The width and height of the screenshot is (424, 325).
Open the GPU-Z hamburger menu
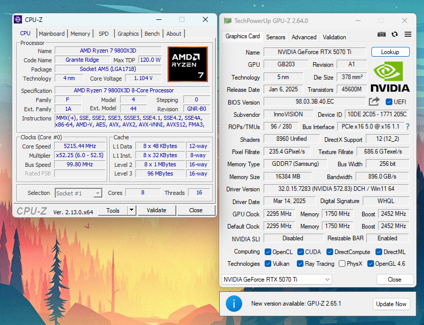(408, 34)
